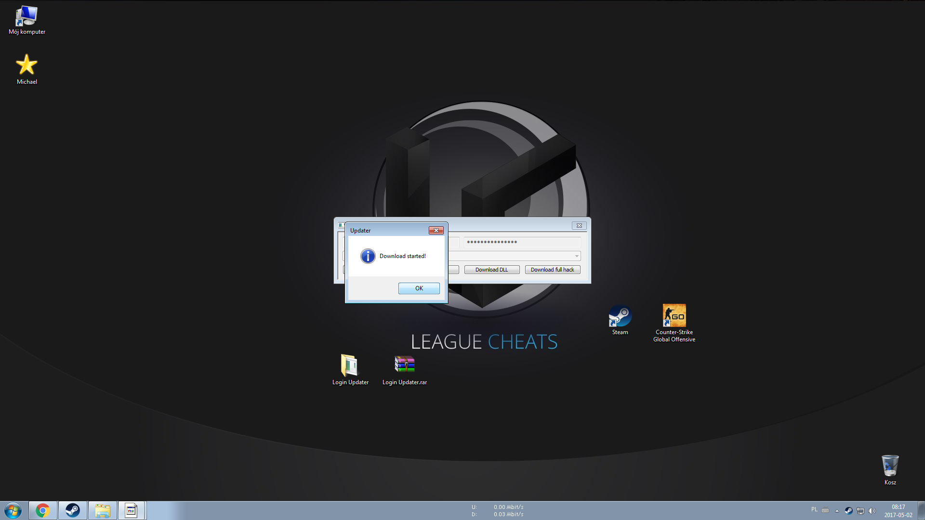Screen dimensions: 925x520
Task: Select the Counter-Strike Global Offensive shortcut
Action: pos(674,323)
